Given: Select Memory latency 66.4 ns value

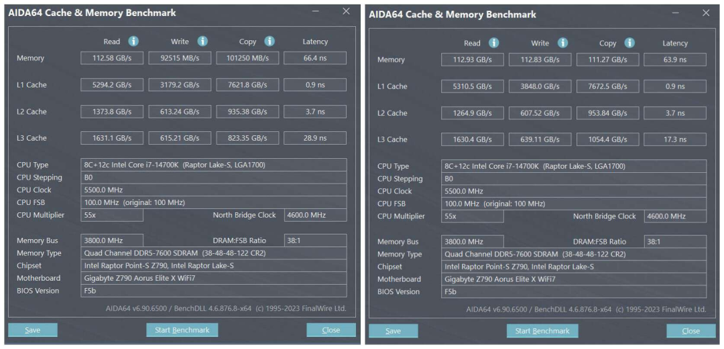Looking at the screenshot, I should click(x=315, y=58).
